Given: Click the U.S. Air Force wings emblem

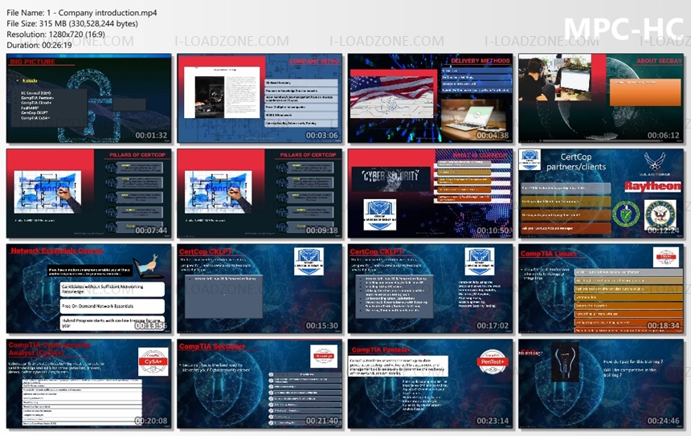Looking at the screenshot, I should click(654, 161).
